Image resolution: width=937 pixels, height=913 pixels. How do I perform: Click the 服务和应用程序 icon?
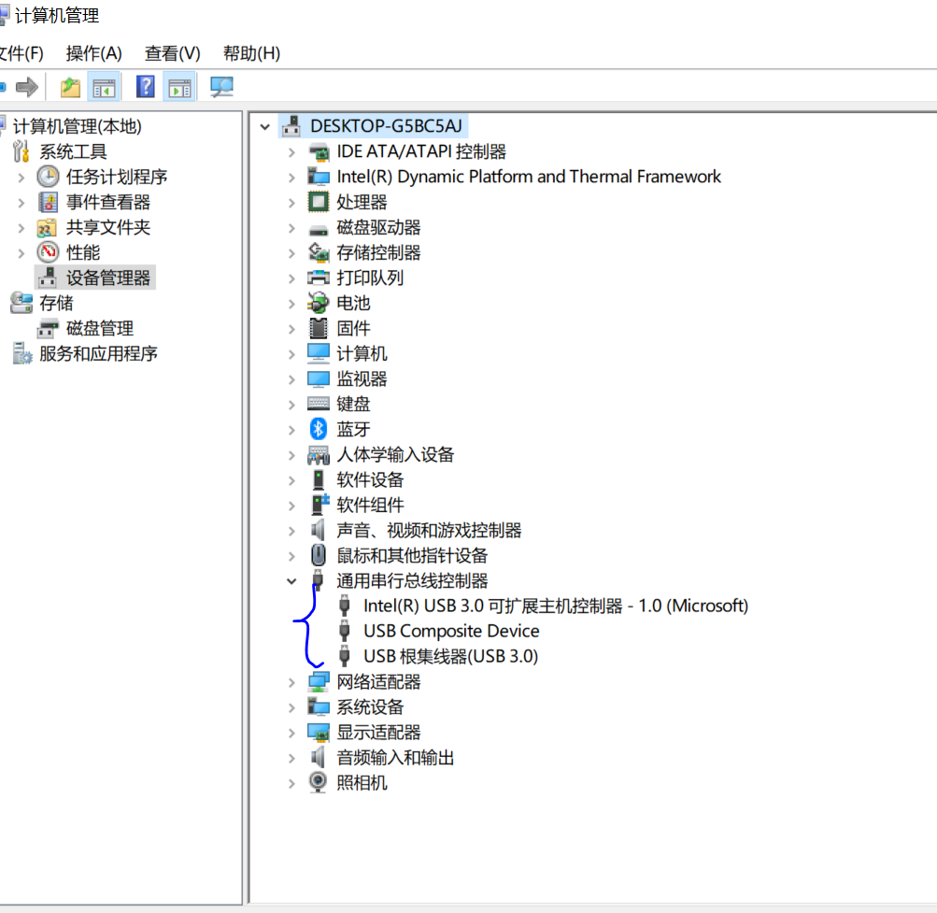click(22, 353)
